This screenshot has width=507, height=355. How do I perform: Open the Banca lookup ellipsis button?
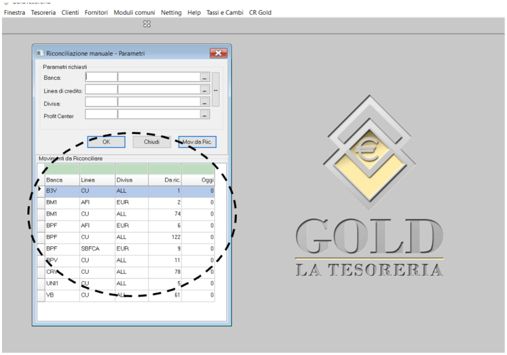[x=204, y=77]
